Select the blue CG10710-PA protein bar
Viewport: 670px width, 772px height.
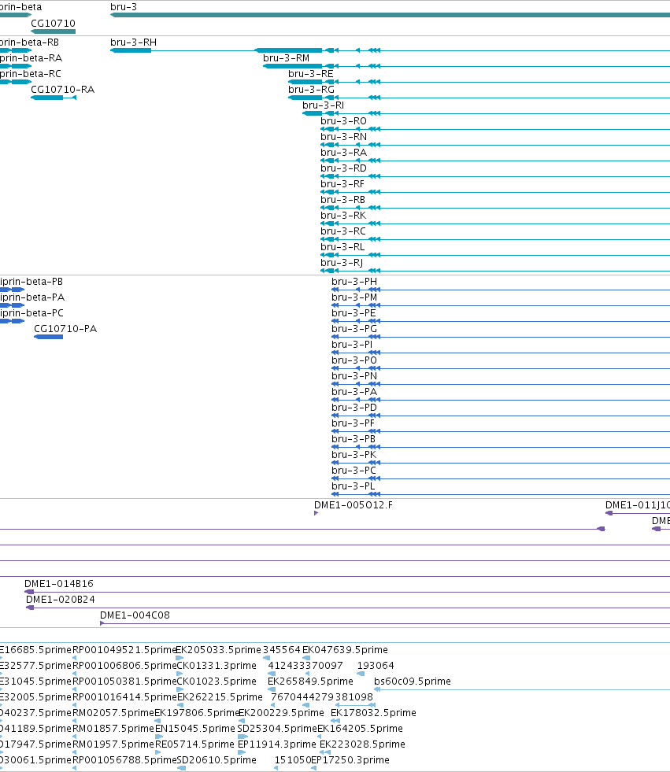48,337
